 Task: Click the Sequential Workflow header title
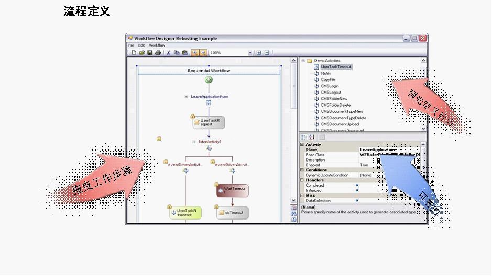(x=209, y=71)
